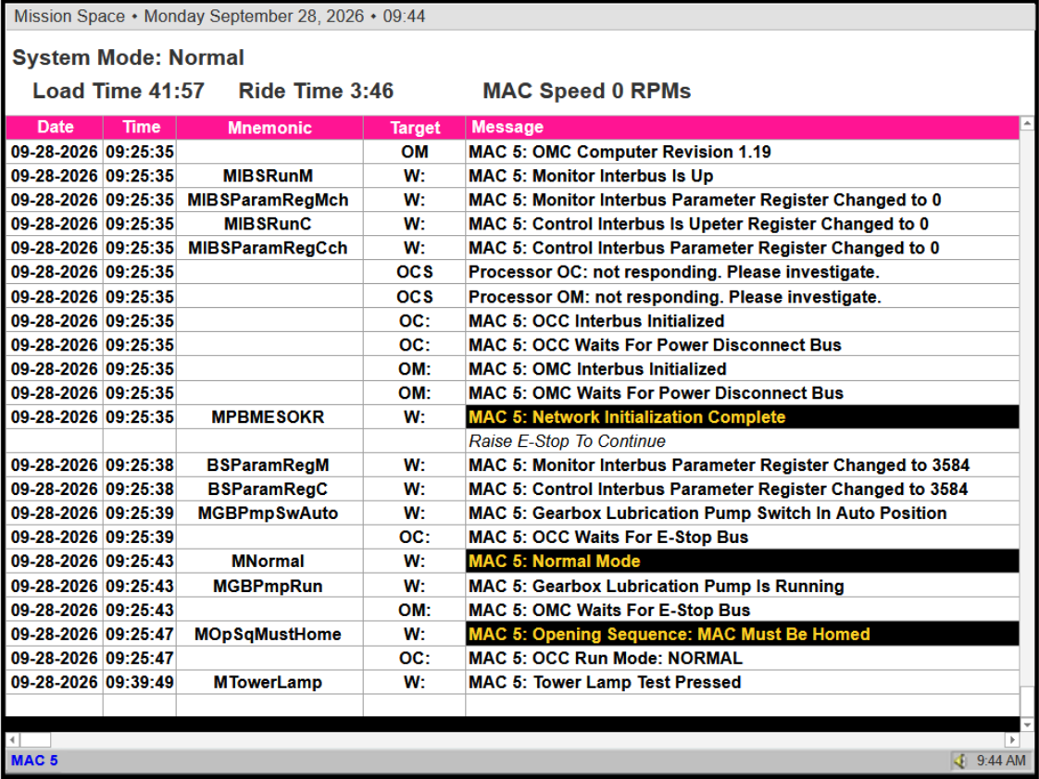This screenshot has height=779, width=1039.
Task: Select the BSParamRegM mnemonic cell
Action: (269, 465)
